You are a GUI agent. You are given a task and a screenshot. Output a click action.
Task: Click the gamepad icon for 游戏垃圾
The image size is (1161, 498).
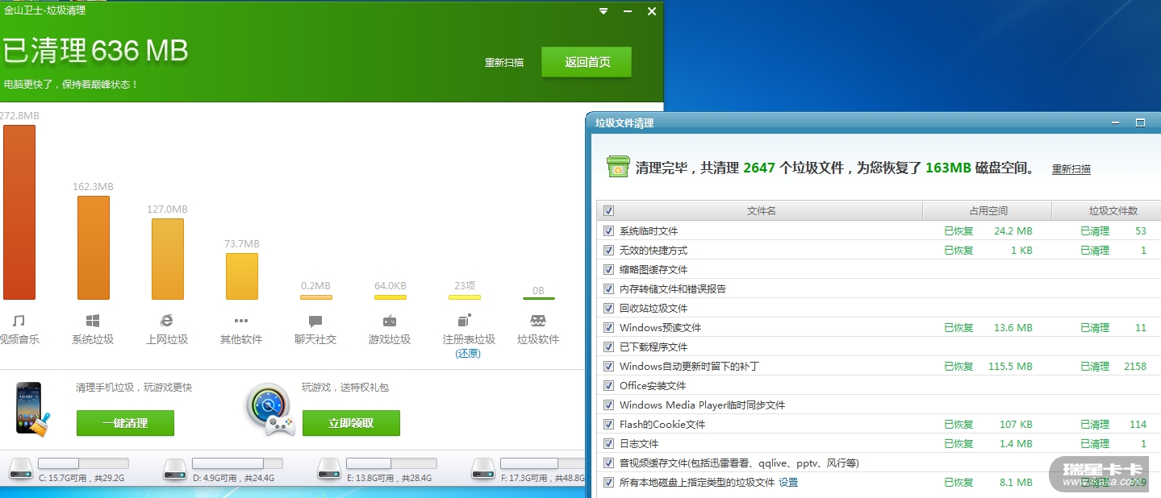pyautogui.click(x=390, y=321)
